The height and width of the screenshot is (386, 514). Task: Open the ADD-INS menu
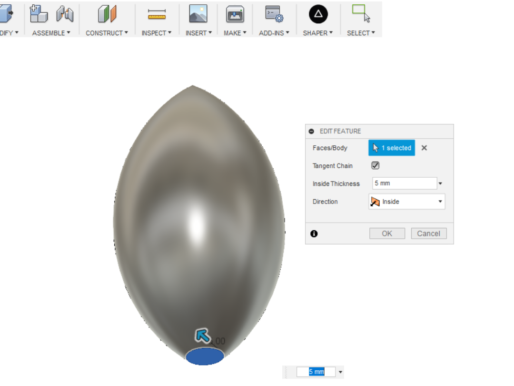273,33
